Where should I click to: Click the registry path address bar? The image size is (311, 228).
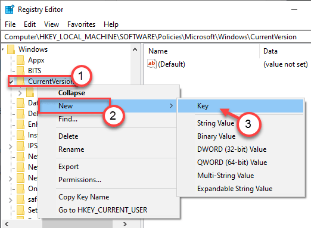pyautogui.click(x=155, y=37)
